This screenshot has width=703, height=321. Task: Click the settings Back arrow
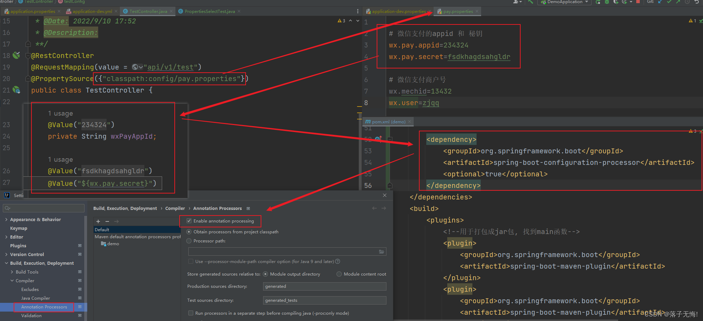[374, 208]
